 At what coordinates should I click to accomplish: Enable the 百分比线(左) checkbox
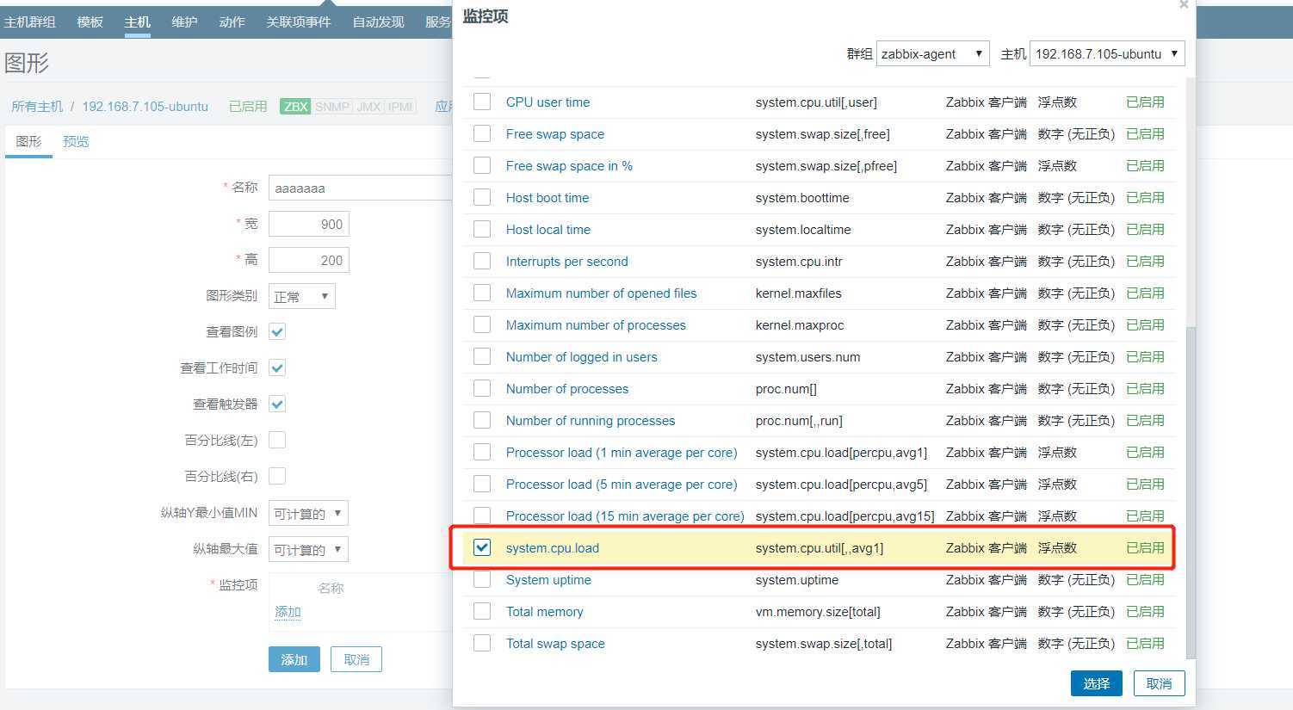click(277, 440)
